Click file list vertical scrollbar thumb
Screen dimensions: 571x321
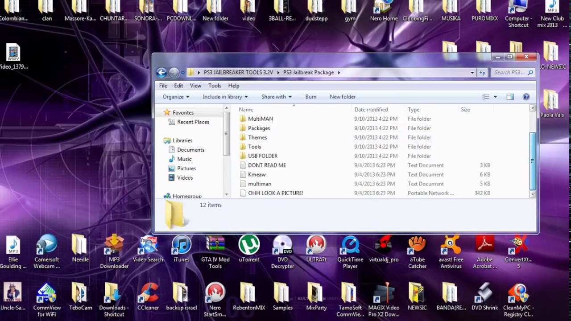click(532, 160)
